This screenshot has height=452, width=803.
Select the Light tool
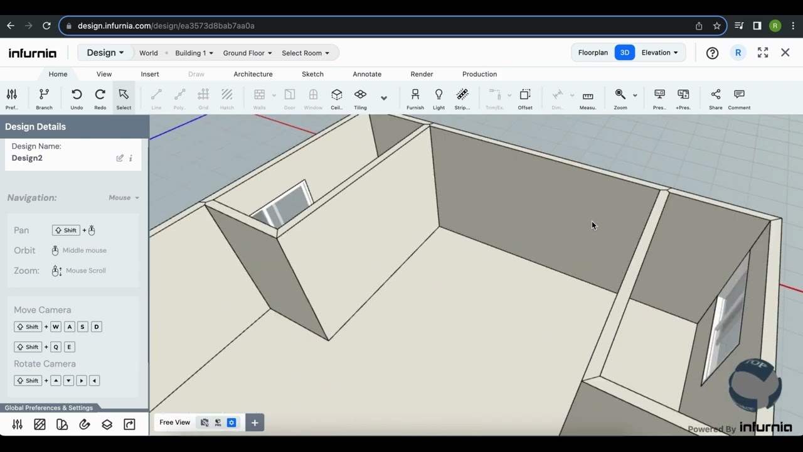tap(439, 99)
